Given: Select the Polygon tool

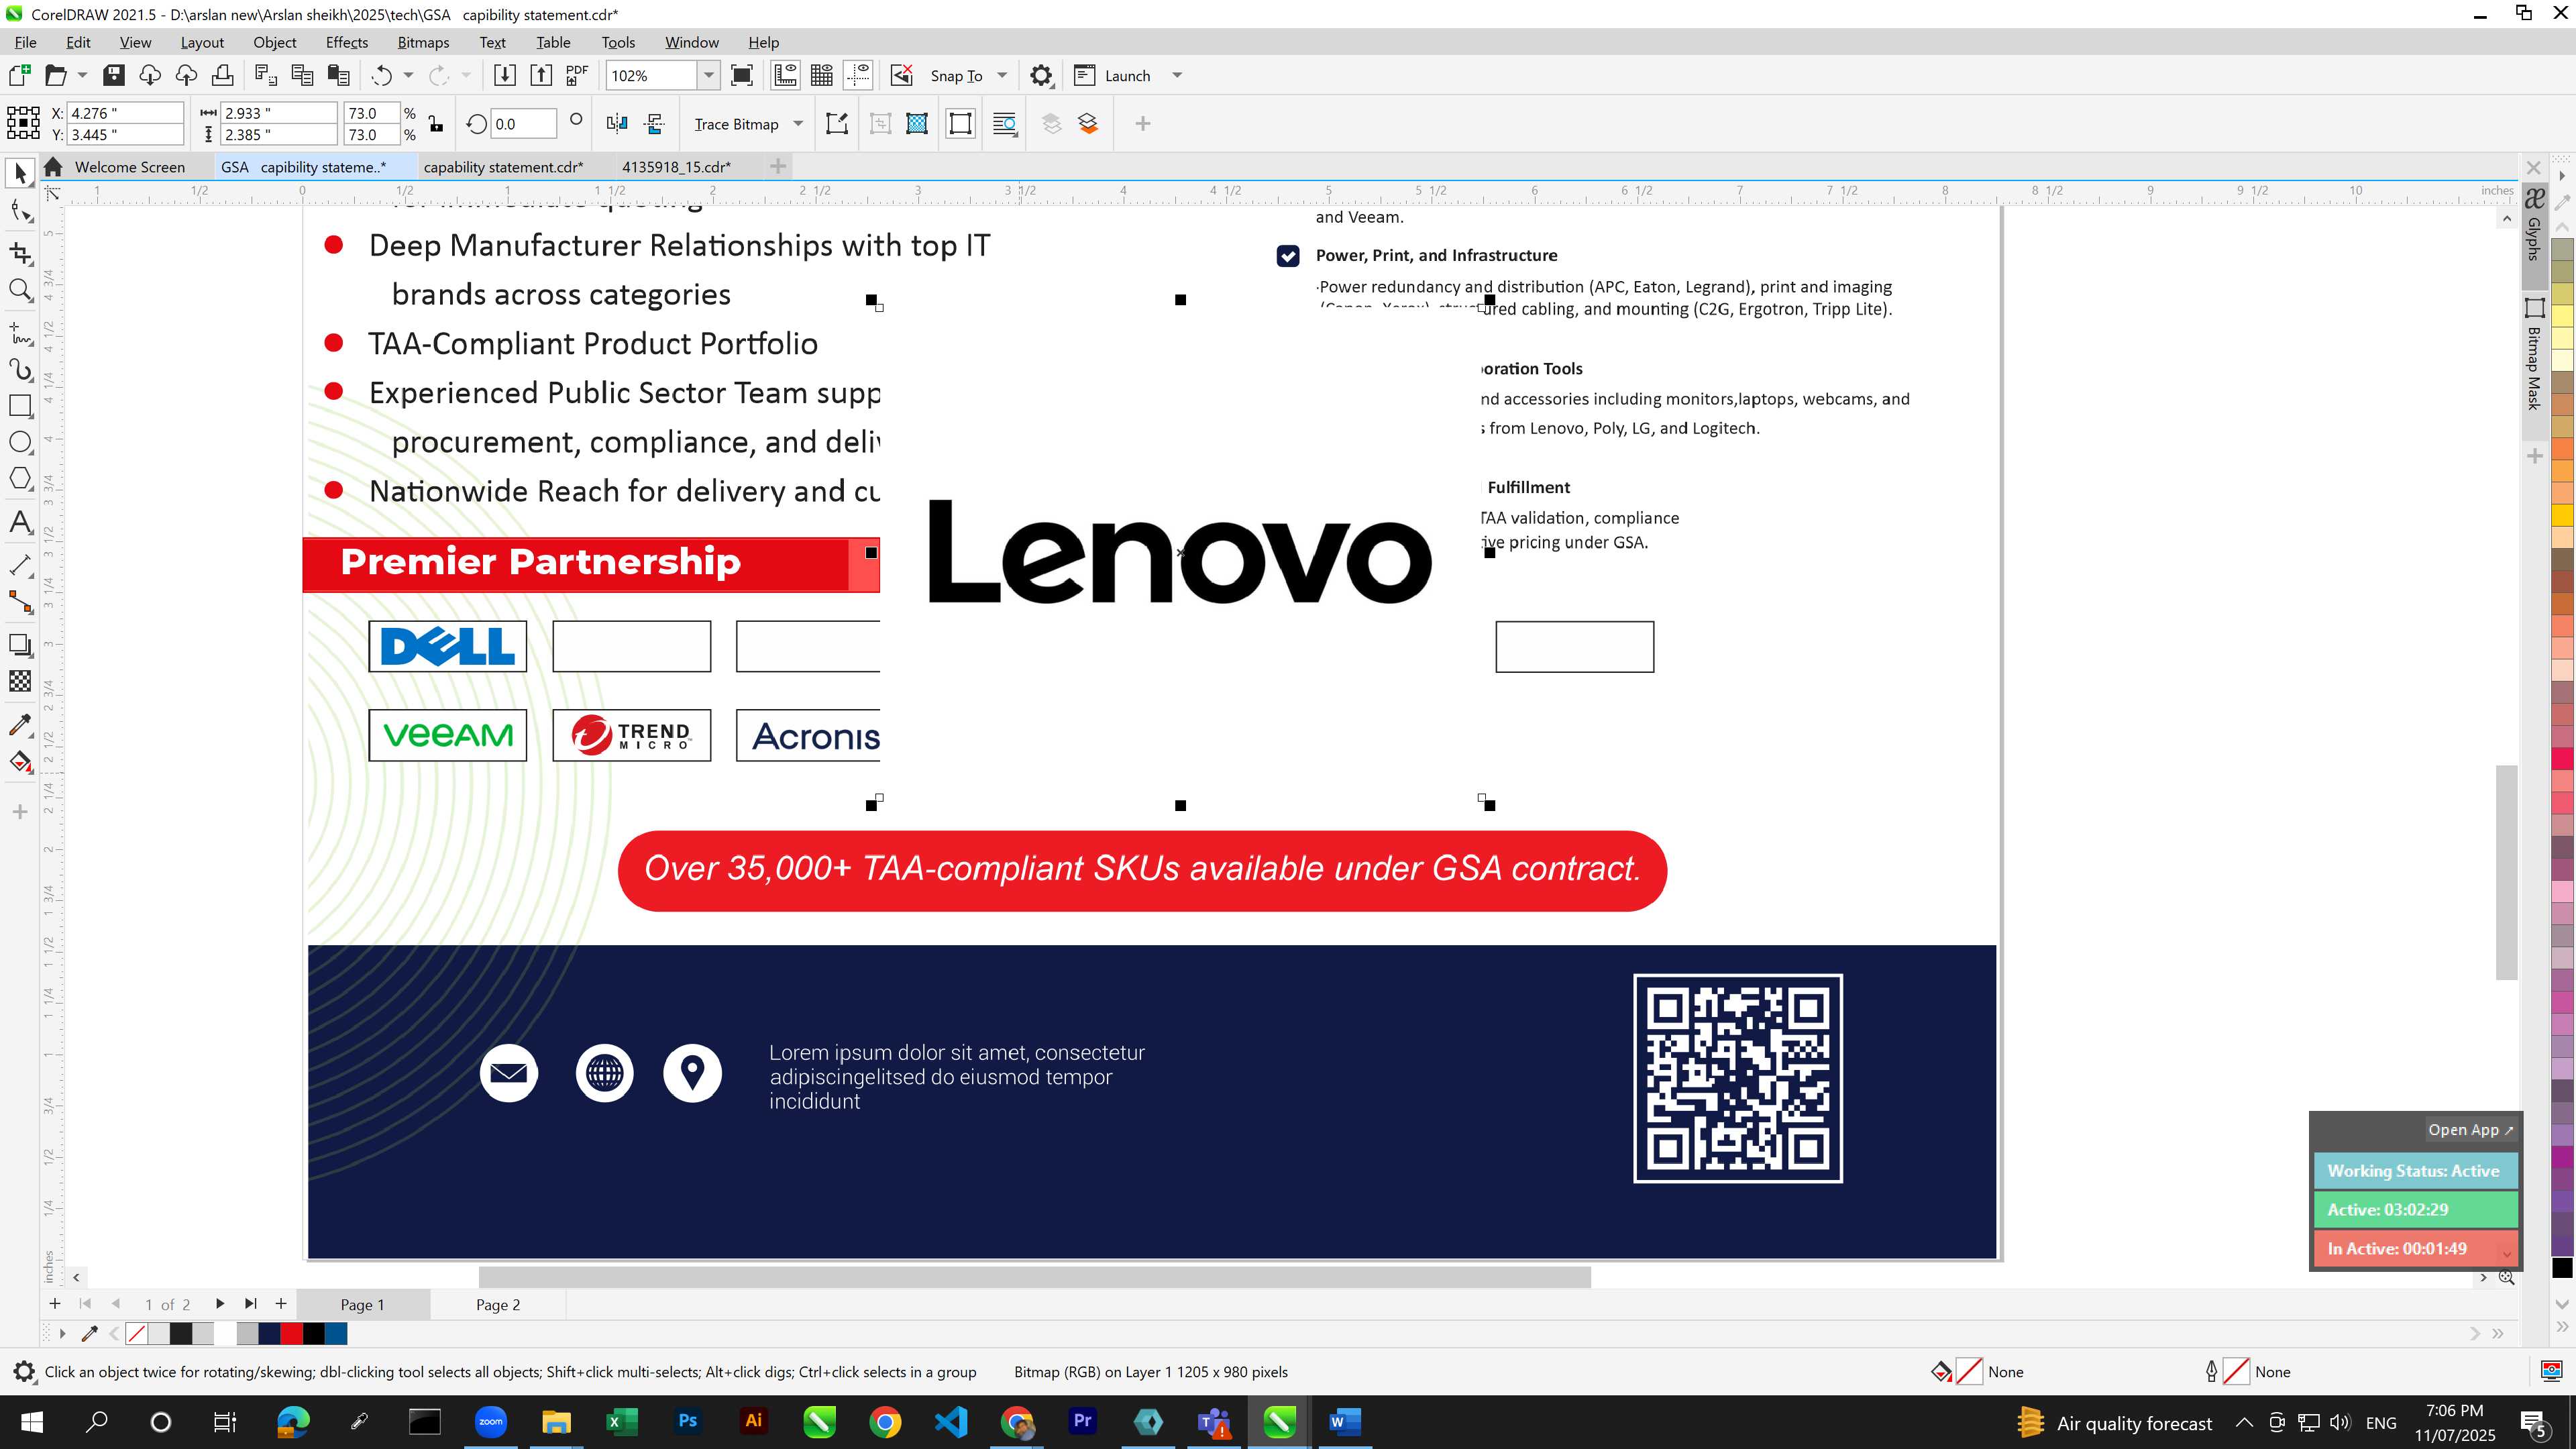Looking at the screenshot, I should [x=20, y=479].
